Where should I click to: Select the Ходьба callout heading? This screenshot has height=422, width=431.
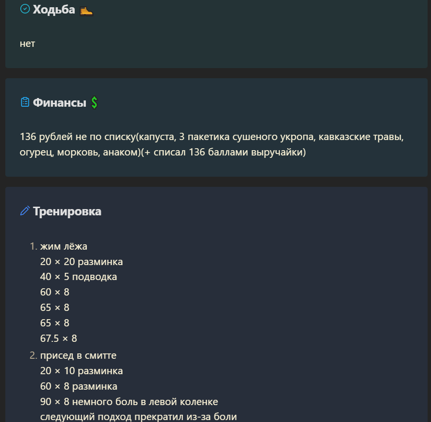[x=54, y=10]
